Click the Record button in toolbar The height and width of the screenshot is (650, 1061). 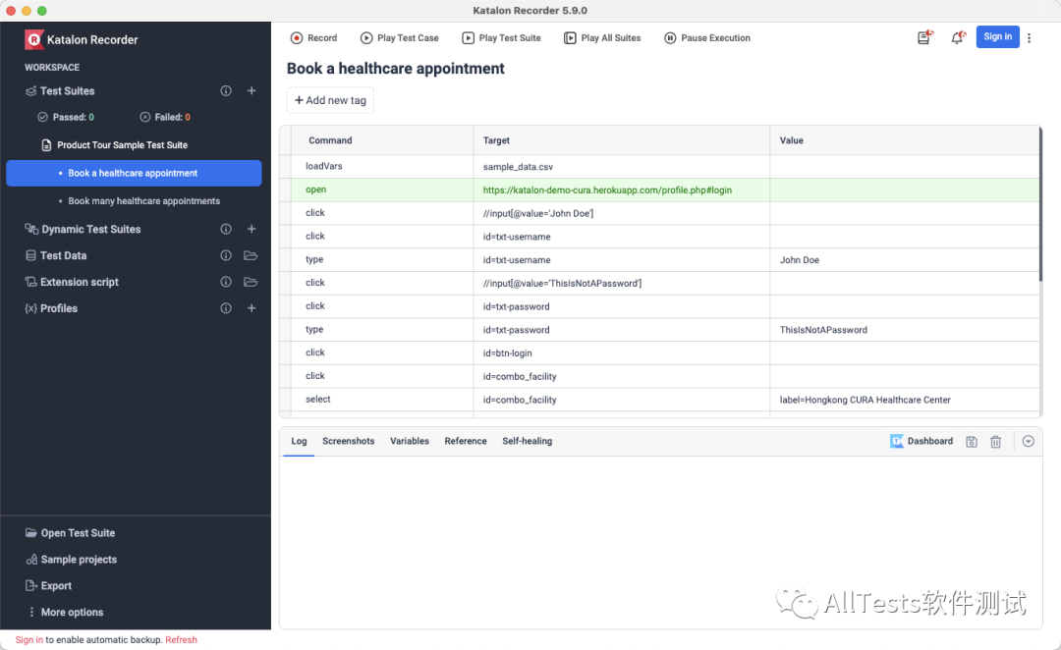tap(313, 38)
